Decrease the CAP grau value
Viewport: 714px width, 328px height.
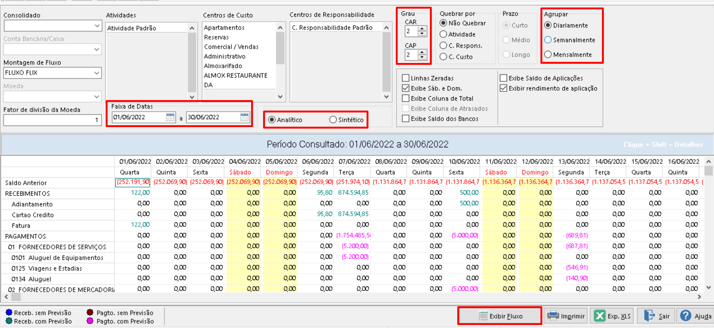coord(422,57)
